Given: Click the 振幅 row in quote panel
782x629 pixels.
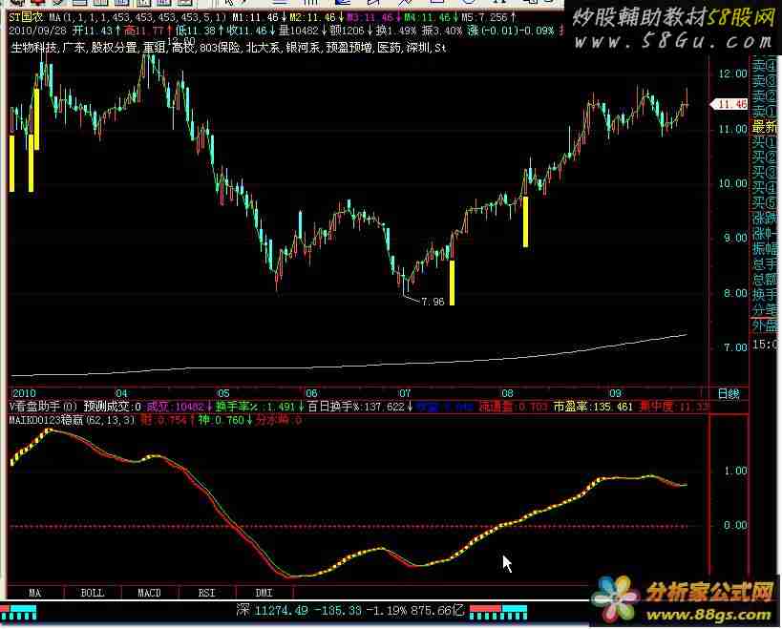Looking at the screenshot, I should (x=765, y=249).
